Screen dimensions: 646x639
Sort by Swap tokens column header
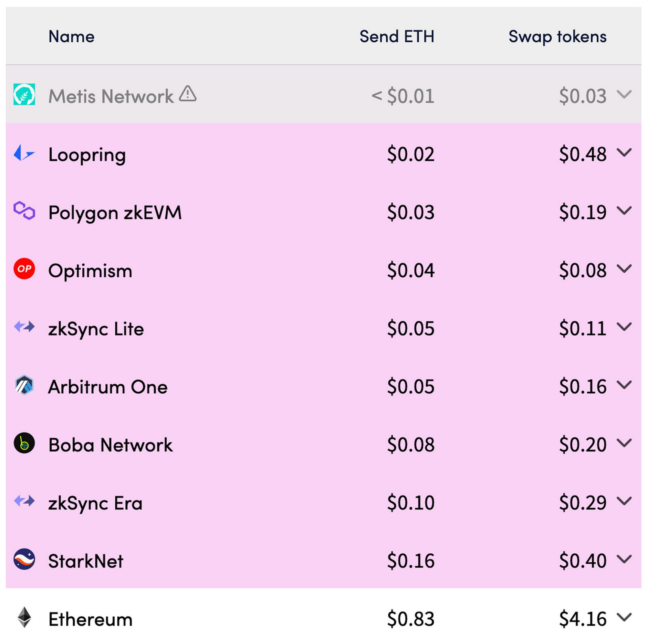click(557, 37)
